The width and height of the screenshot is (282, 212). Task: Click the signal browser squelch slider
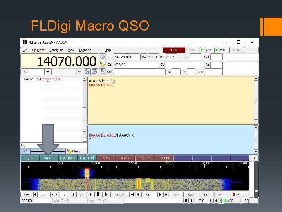click(x=48, y=151)
